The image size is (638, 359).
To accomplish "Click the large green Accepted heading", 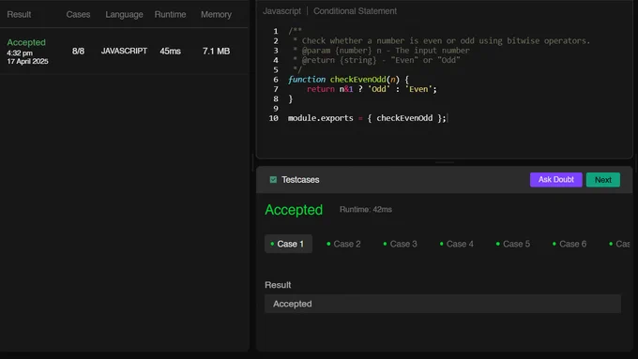I will click(x=294, y=210).
